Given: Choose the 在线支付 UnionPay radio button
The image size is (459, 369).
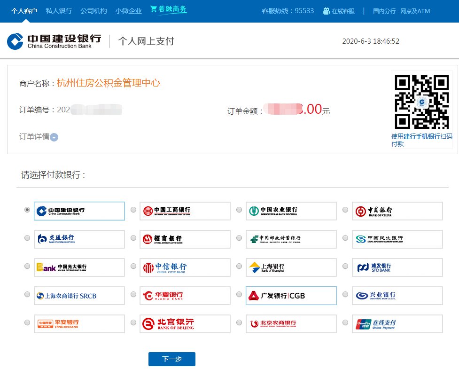Looking at the screenshot, I should coord(345,322).
